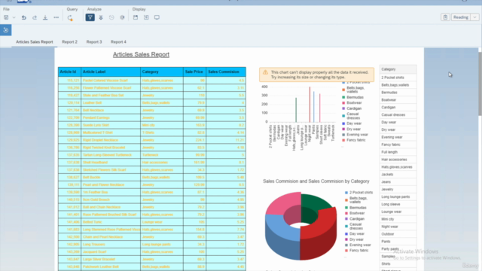The height and width of the screenshot is (271, 482).
Task: Select Jackets in the Category list
Action: [x=398, y=174]
